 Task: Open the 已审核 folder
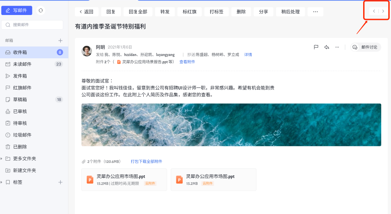pyautogui.click(x=34, y=111)
